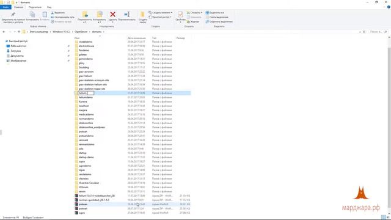Click OpenServer in the breadcrumb path
The width and height of the screenshot is (391, 220).
click(x=81, y=32)
